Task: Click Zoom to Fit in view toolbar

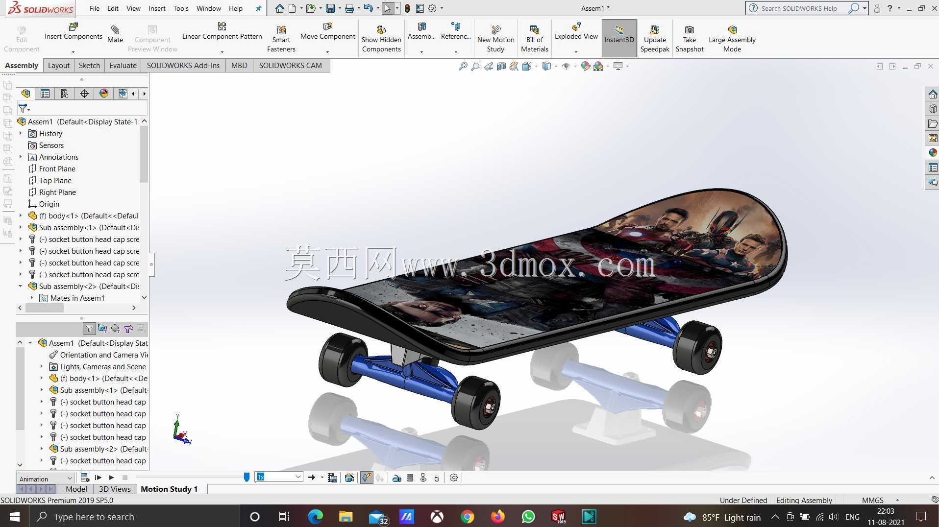Action: 463,66
